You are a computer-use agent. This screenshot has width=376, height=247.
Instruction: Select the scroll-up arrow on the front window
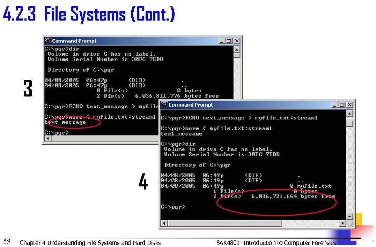[349, 113]
